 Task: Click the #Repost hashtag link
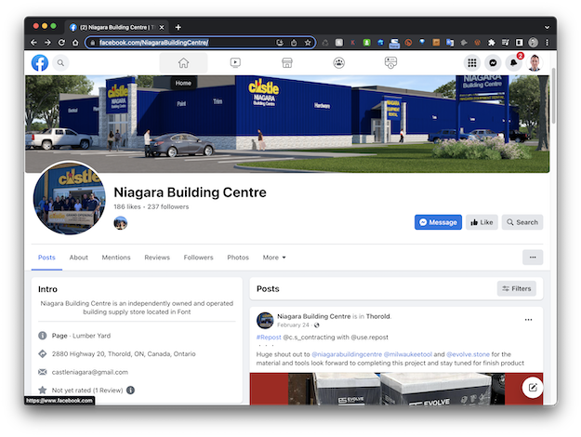pyautogui.click(x=269, y=338)
